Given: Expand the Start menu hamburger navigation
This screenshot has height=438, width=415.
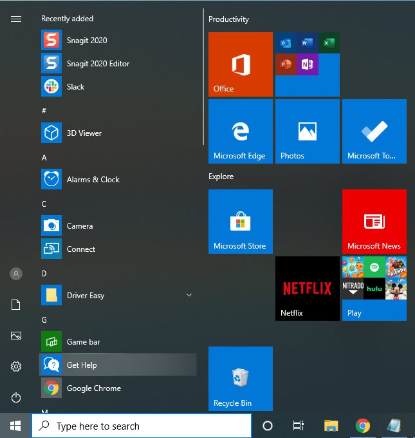Looking at the screenshot, I should 16,19.
